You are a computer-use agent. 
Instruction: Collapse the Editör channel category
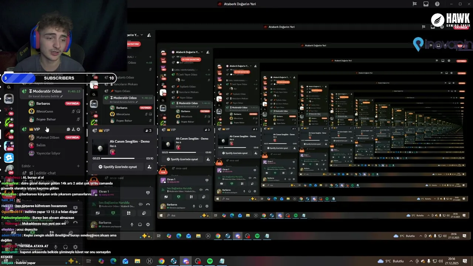pyautogui.click(x=28, y=166)
